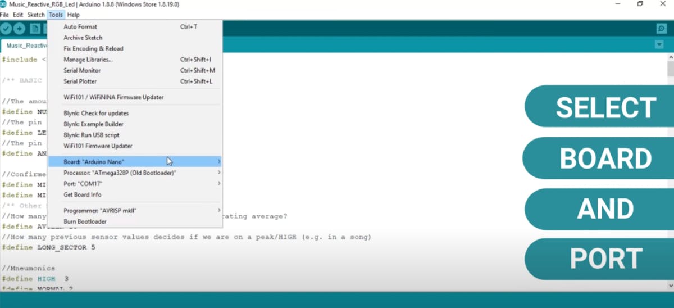Open the tab options dropdown arrow
The width and height of the screenshot is (674, 308).
(x=659, y=44)
